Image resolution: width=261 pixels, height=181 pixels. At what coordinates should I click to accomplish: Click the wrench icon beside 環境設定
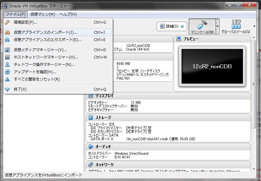7,22
